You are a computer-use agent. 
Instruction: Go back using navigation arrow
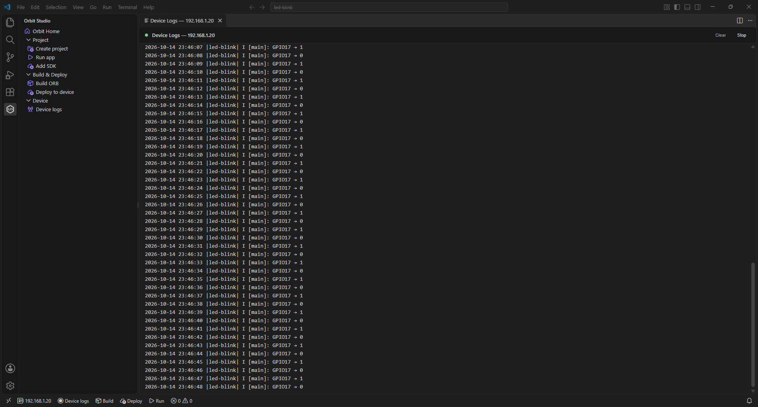click(x=252, y=7)
